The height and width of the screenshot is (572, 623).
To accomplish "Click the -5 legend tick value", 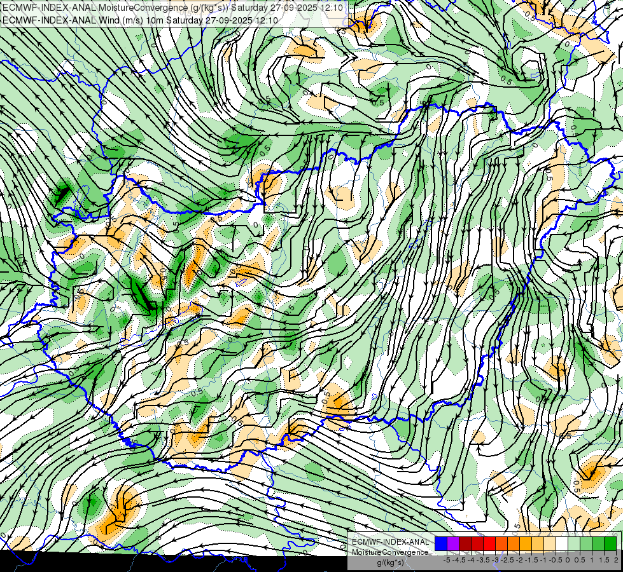I will tap(447, 560).
